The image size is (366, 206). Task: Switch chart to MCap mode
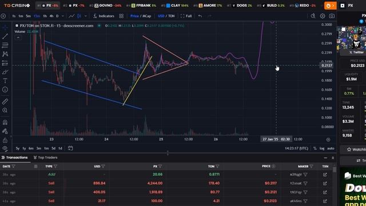[x=147, y=16]
